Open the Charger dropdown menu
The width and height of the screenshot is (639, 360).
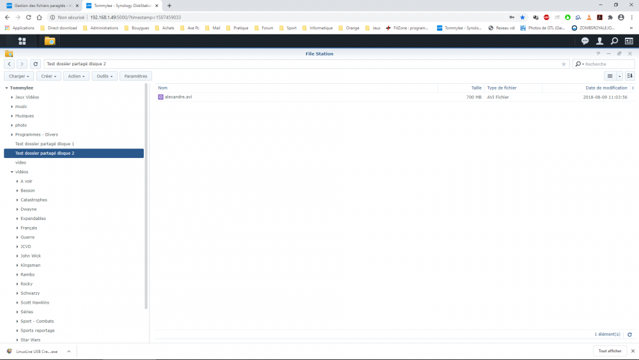point(19,76)
